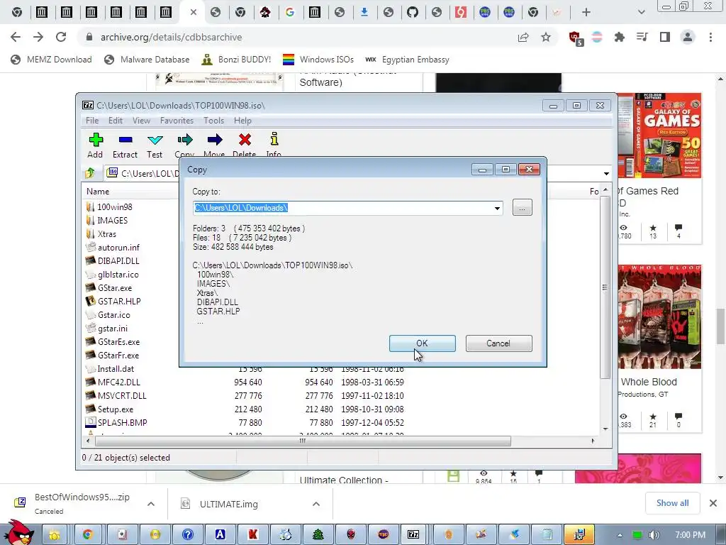
Task: Click the Add toolbar icon in 7-Zip
Action: (x=96, y=145)
